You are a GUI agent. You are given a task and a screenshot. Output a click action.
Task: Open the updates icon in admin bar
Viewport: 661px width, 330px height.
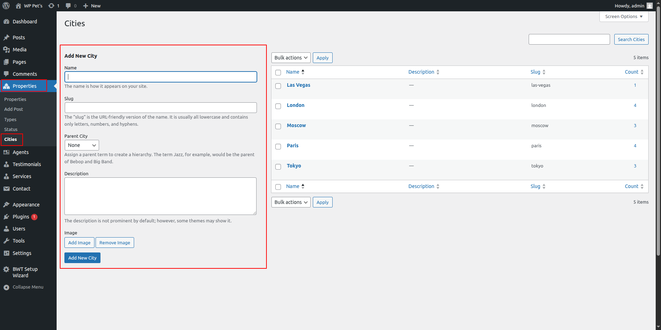(52, 6)
